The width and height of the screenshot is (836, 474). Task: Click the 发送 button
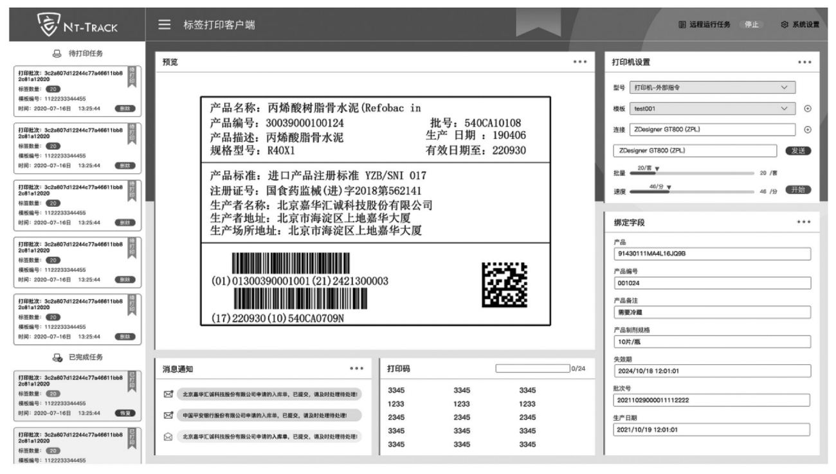tap(797, 150)
